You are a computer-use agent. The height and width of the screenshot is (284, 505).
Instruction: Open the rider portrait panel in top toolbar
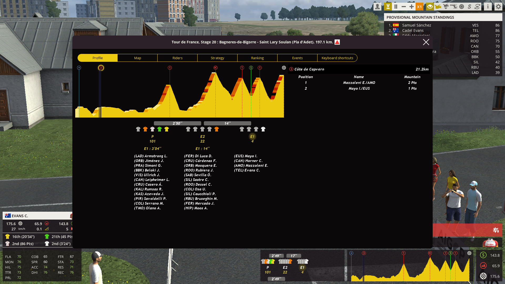(377, 7)
